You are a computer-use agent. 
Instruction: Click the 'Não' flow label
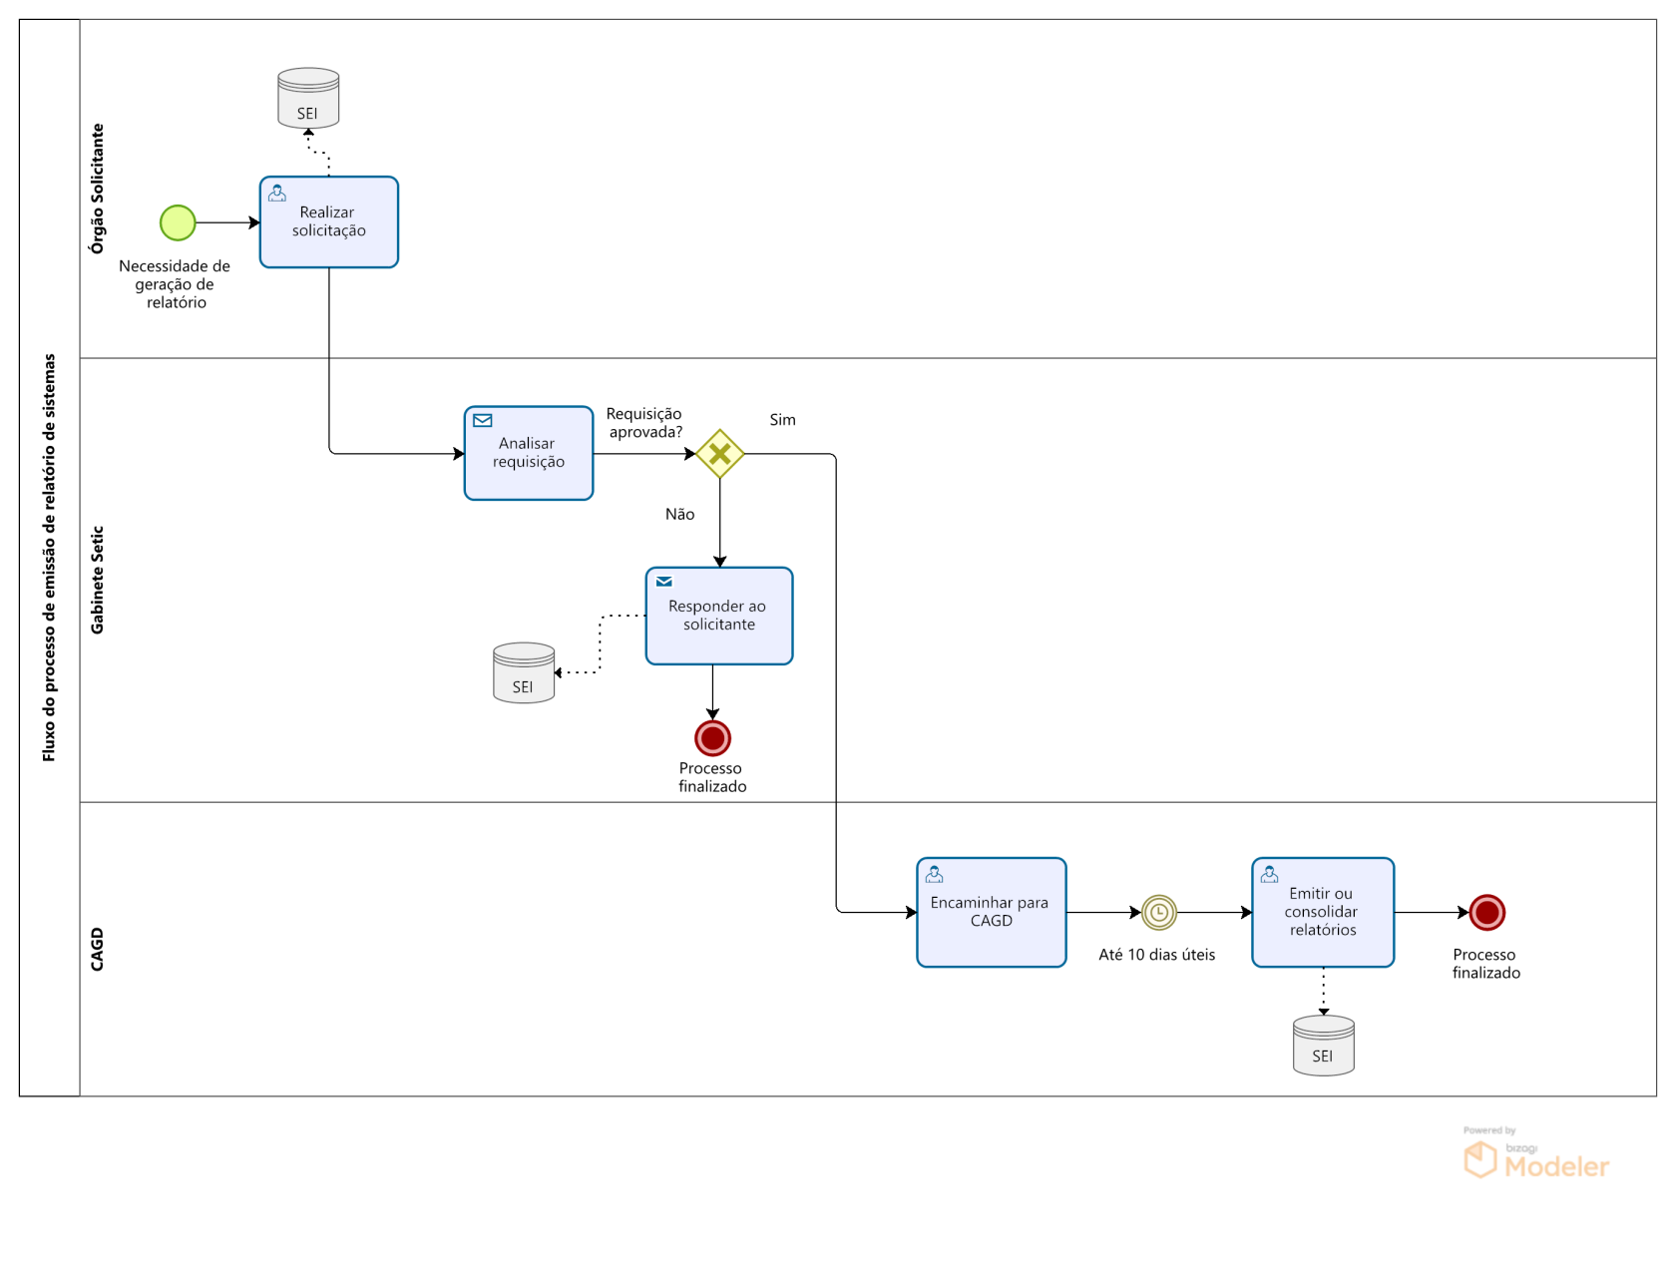click(680, 514)
